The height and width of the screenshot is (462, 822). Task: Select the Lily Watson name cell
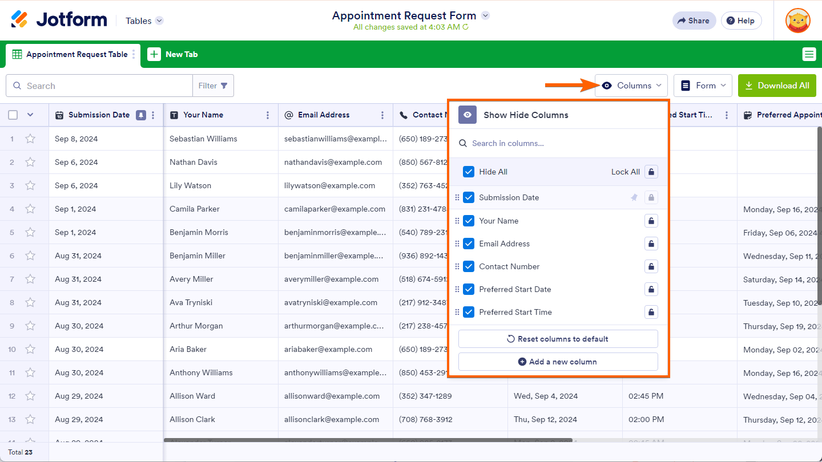(x=221, y=185)
